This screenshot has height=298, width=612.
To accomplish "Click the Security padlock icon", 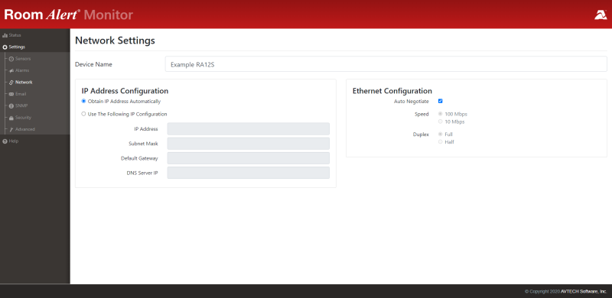I will (11, 118).
